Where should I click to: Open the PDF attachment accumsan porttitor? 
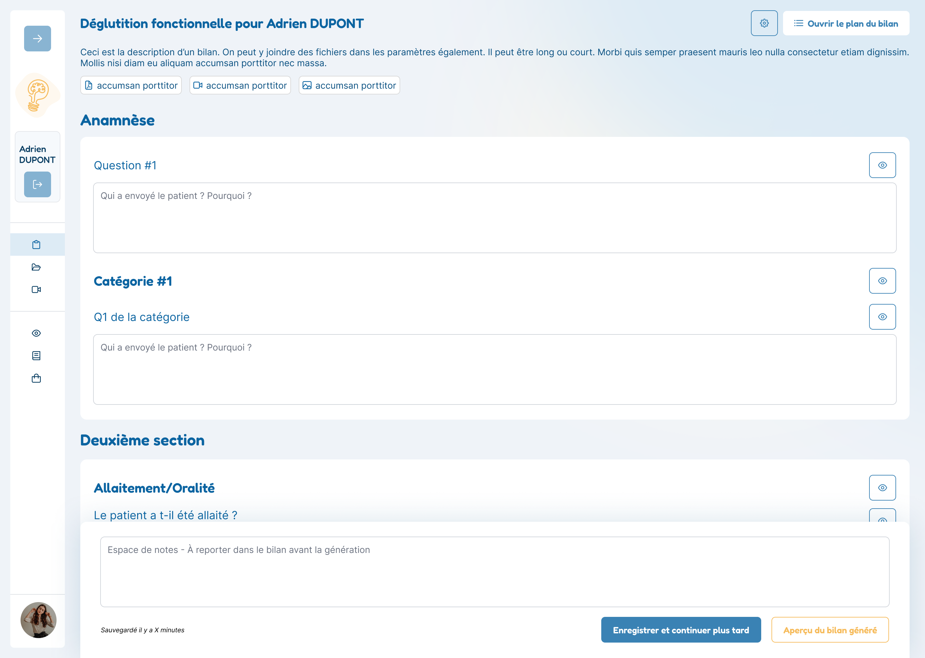tap(131, 85)
